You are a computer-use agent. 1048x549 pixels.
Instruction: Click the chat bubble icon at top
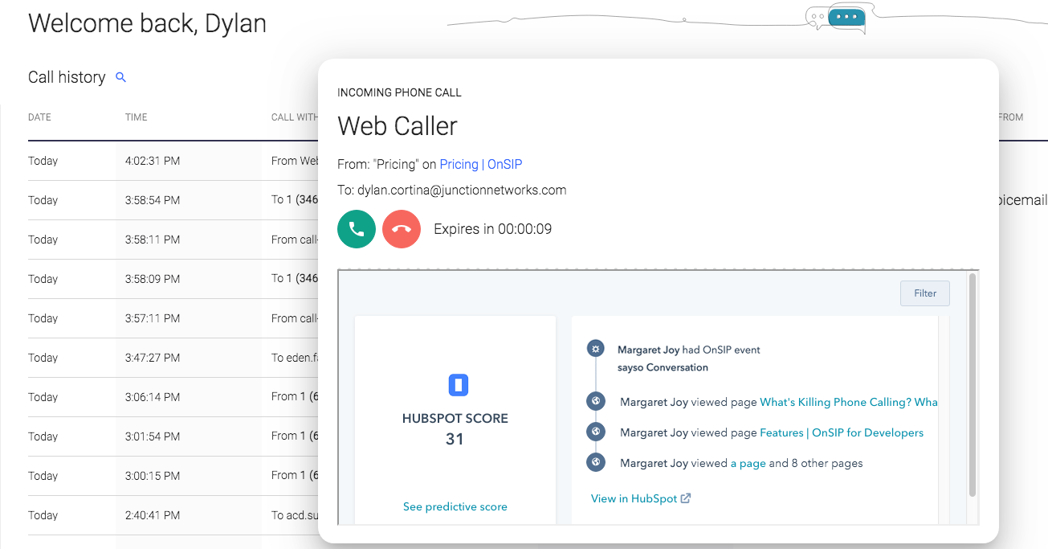846,17
